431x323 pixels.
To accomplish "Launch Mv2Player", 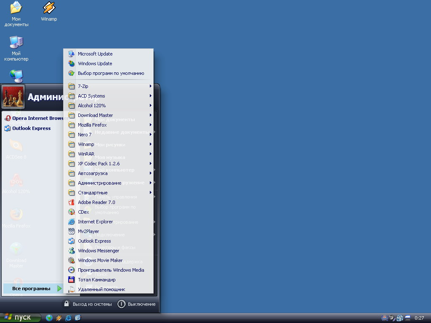I will pyautogui.click(x=108, y=231).
